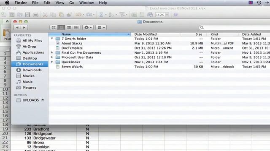This screenshot has height=151, width=270.
Task: Select Documents in sidebar
Action: point(30,64)
